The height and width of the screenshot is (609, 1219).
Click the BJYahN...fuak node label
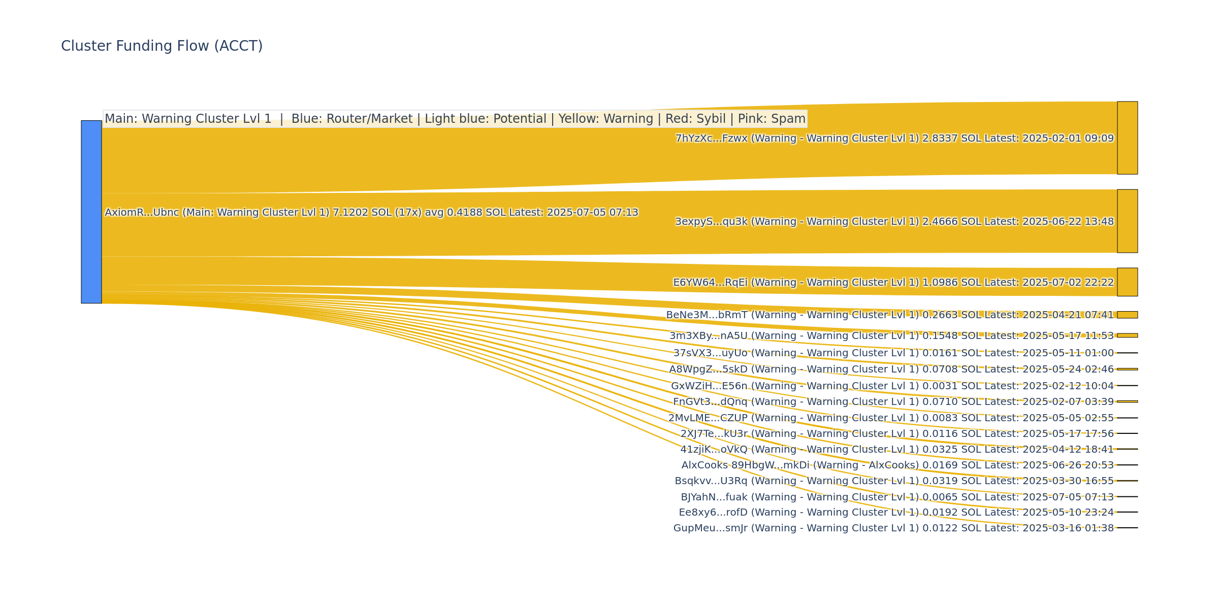tap(897, 497)
